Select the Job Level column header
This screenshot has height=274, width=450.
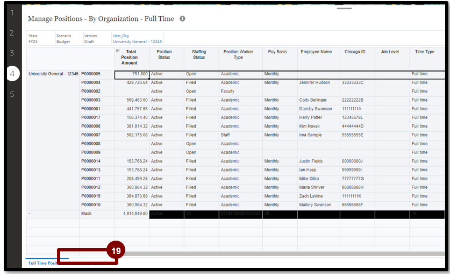[x=392, y=59]
